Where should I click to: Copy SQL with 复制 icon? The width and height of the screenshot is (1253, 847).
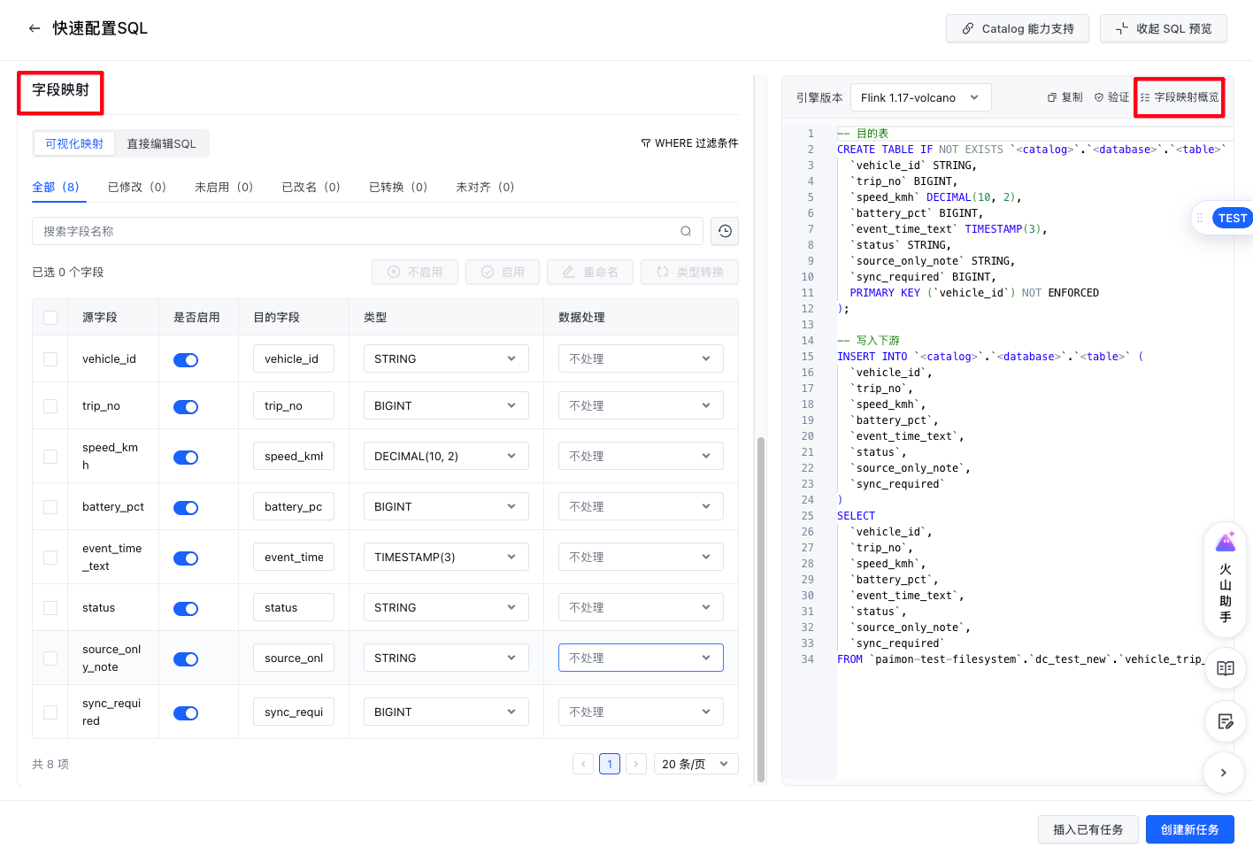click(1065, 97)
